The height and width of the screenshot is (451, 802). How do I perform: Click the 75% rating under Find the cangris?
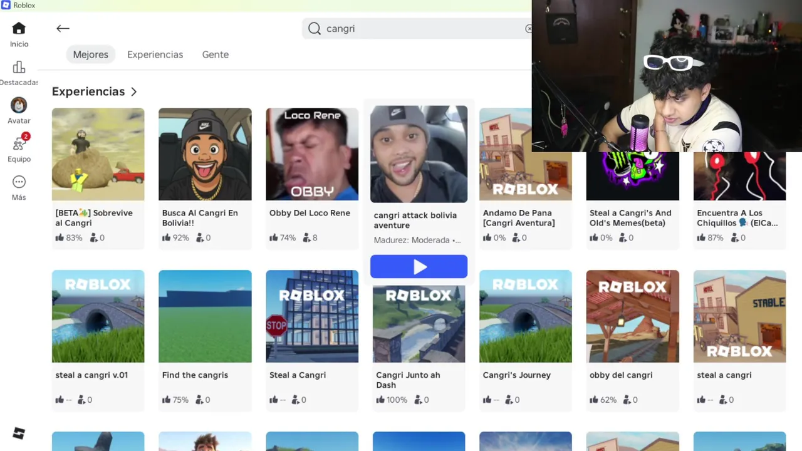pyautogui.click(x=180, y=400)
